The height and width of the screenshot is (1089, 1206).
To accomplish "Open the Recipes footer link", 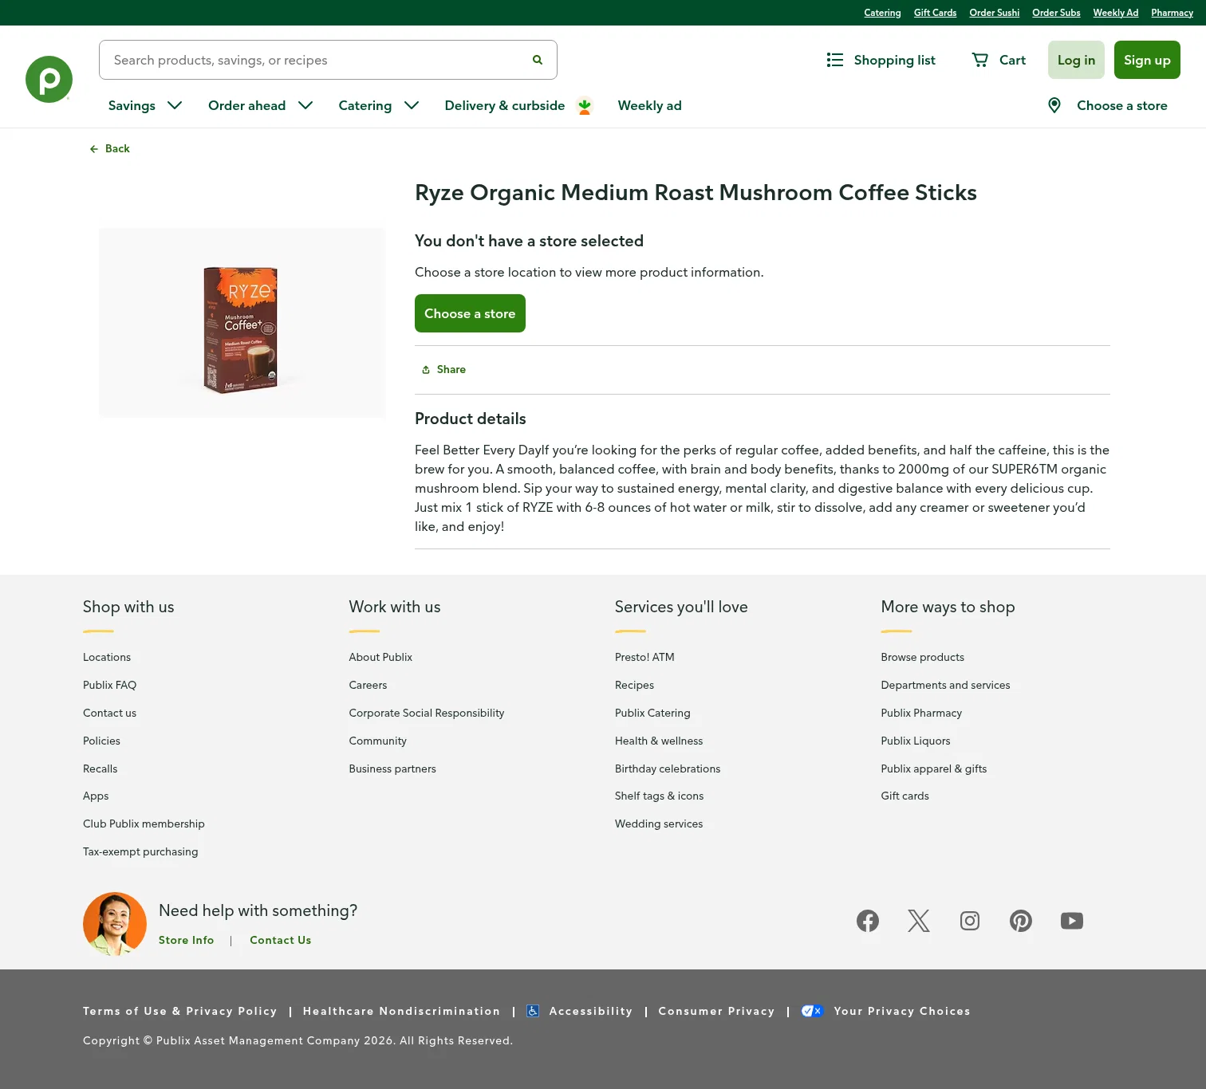I will 634,685.
